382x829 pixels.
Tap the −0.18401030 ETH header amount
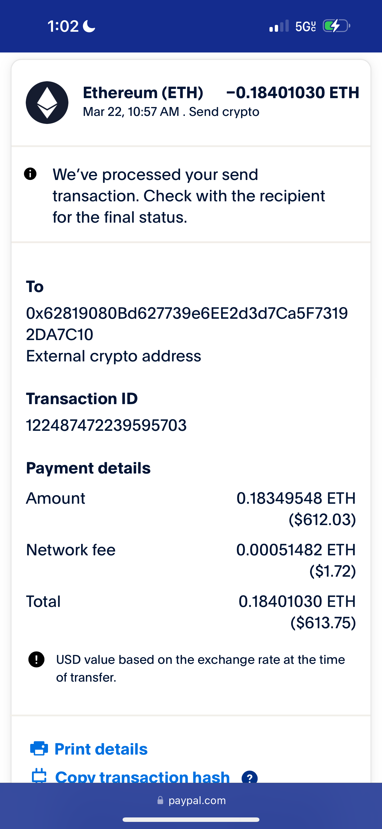tap(293, 93)
